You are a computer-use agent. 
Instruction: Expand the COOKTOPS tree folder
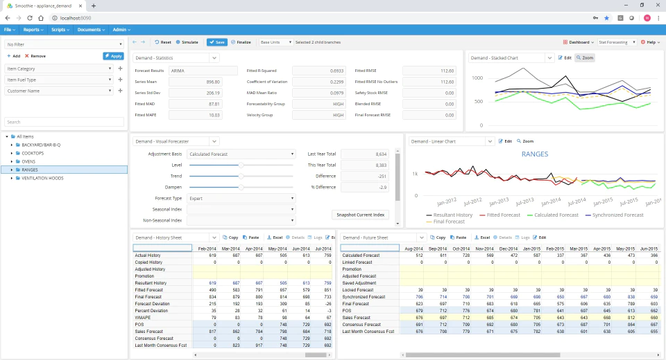(x=12, y=153)
